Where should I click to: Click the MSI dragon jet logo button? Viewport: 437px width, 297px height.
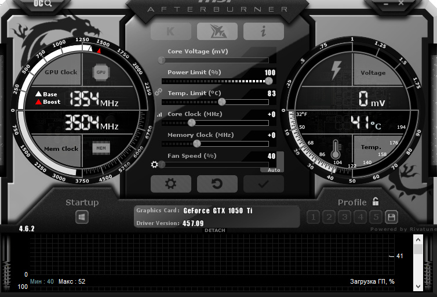pyautogui.click(x=217, y=31)
